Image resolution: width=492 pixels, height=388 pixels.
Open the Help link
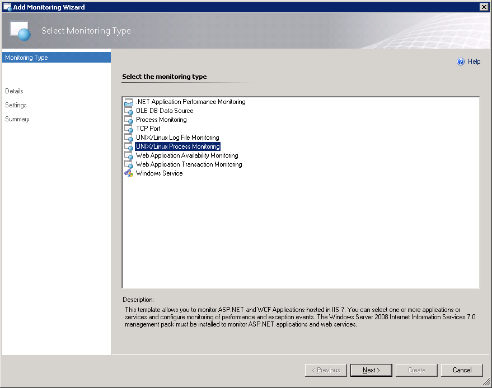474,61
